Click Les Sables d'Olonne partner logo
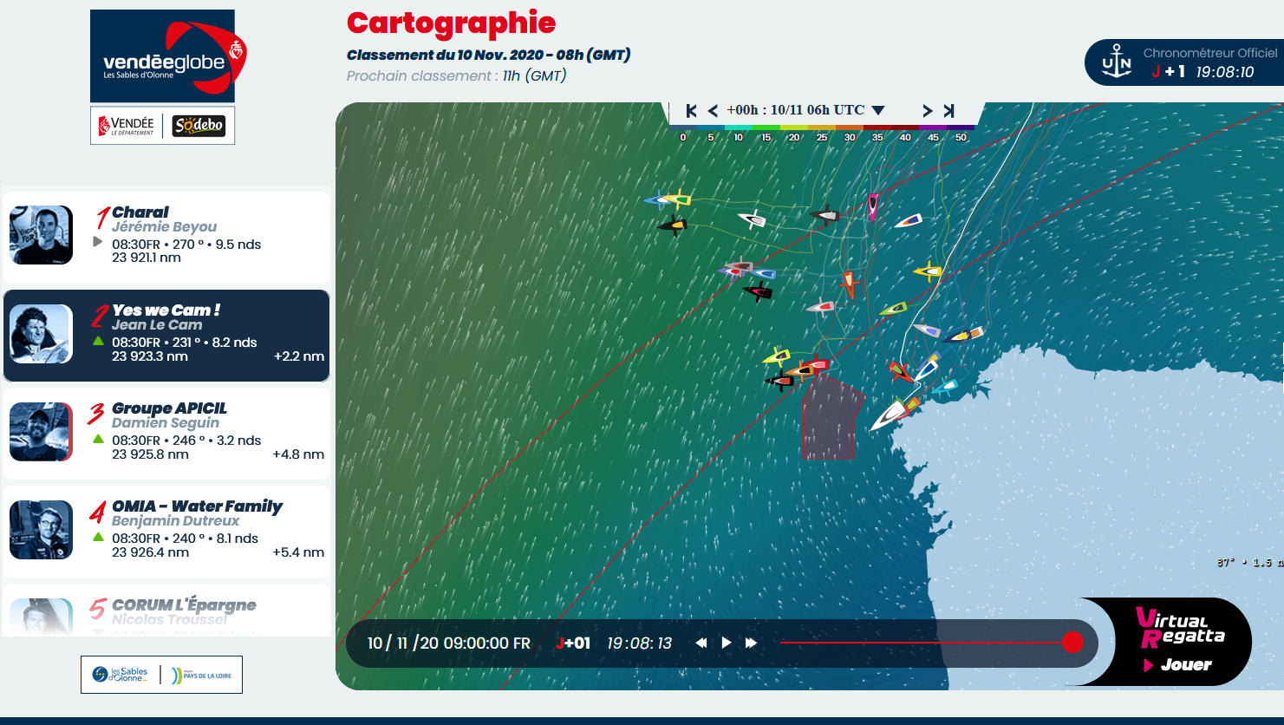This screenshot has height=725, width=1284. point(121,675)
